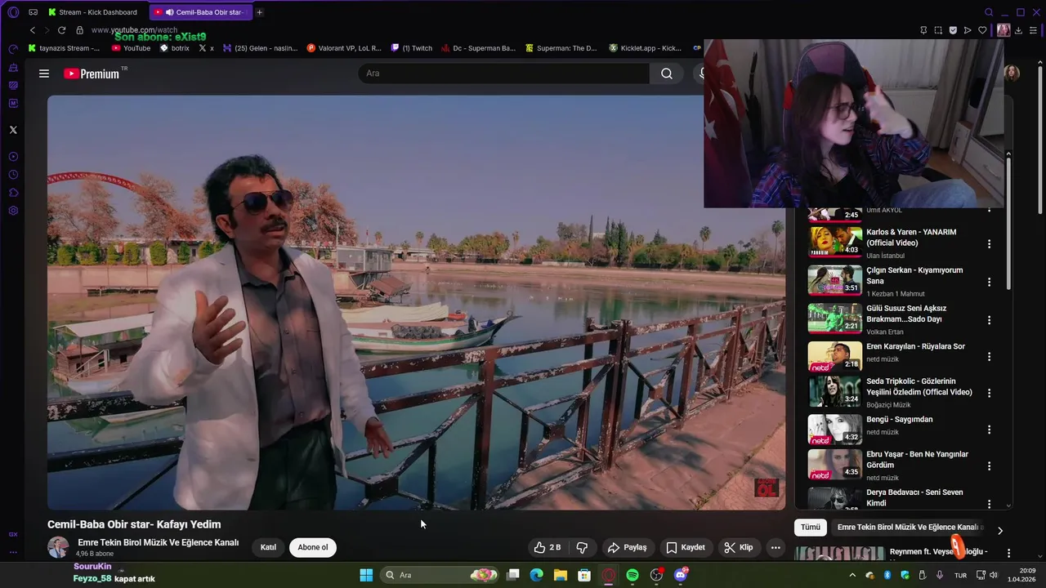Go forward with the browser forward arrow
1046x588 pixels.
click(47, 30)
